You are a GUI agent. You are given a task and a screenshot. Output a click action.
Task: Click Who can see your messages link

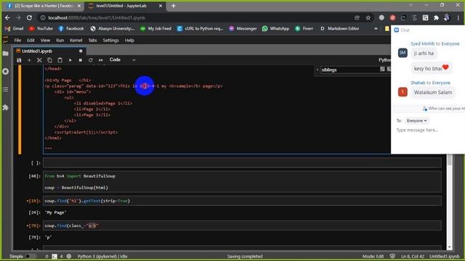coord(444,109)
